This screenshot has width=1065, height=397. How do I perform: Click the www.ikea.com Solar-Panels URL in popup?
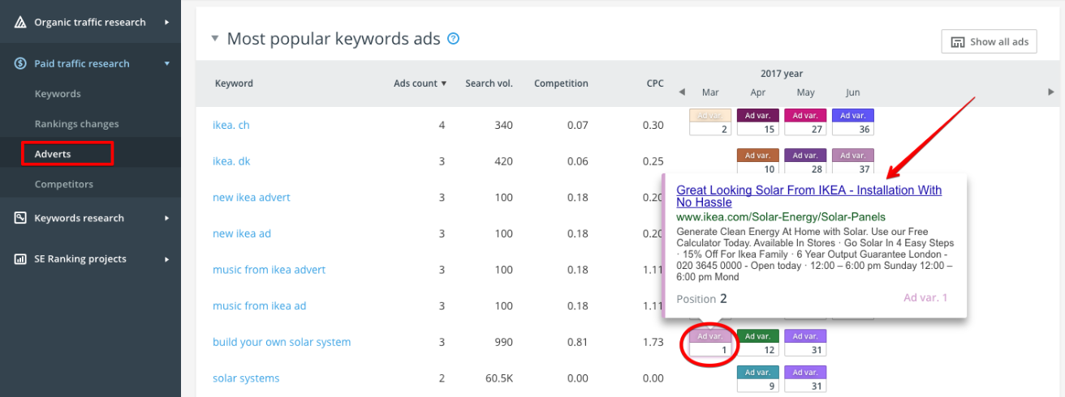[x=781, y=217]
